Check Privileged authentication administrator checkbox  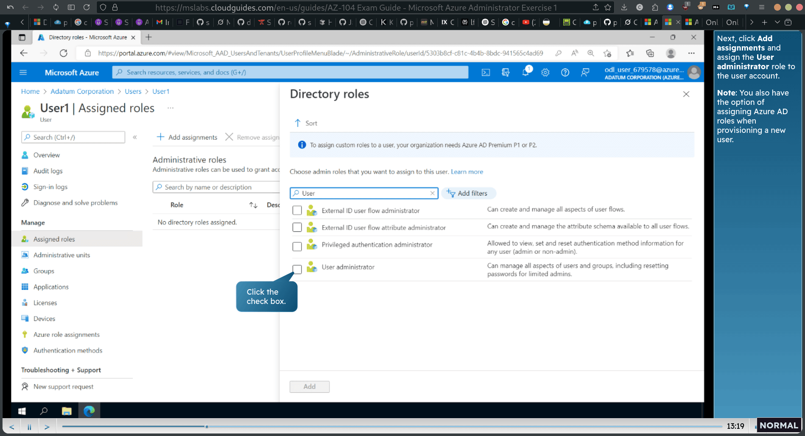click(297, 246)
